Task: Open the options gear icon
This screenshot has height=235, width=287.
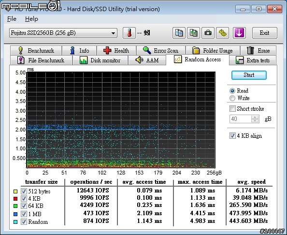Action: 222,33
